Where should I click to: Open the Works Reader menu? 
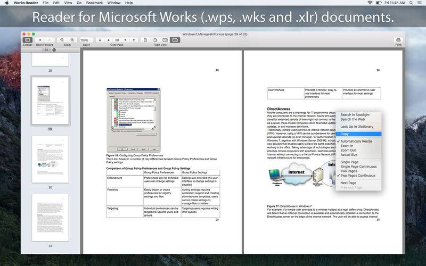(26, 3)
